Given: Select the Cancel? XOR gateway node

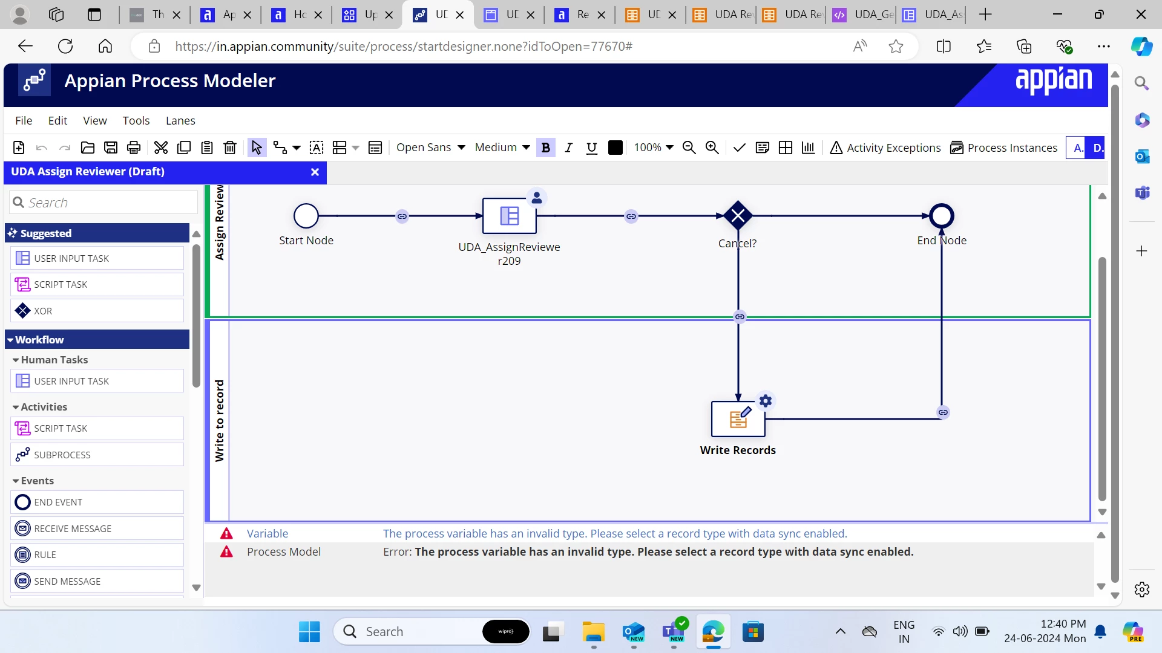Looking at the screenshot, I should pos(738,215).
